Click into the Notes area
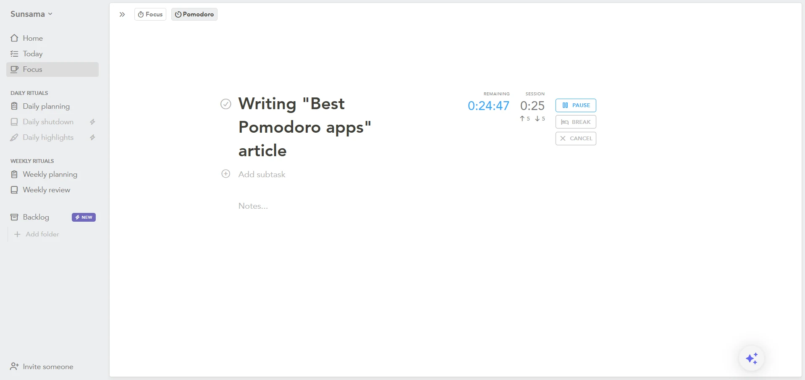 [x=253, y=206]
